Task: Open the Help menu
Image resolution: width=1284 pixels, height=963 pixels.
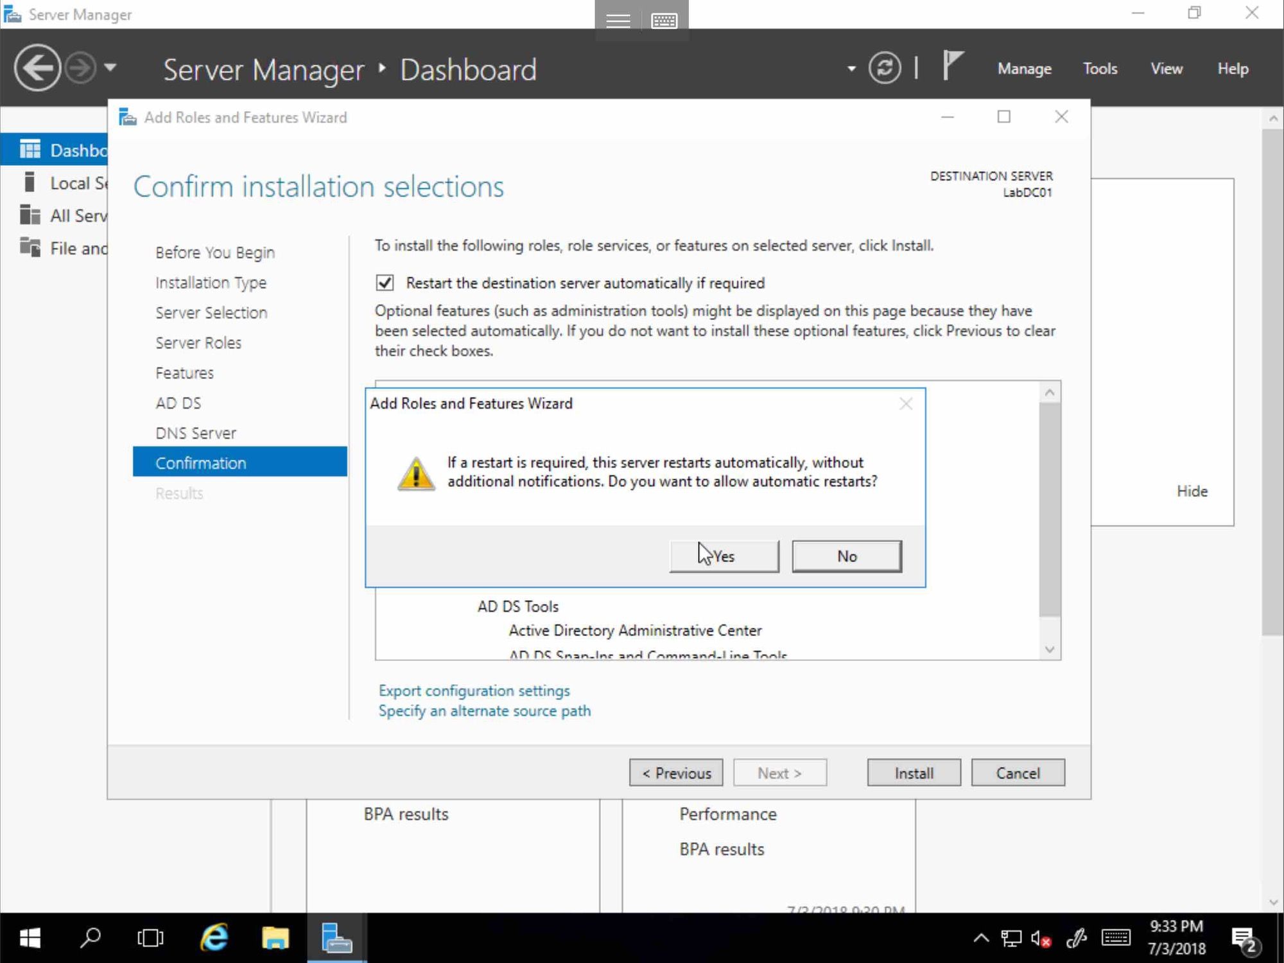Action: 1233,68
